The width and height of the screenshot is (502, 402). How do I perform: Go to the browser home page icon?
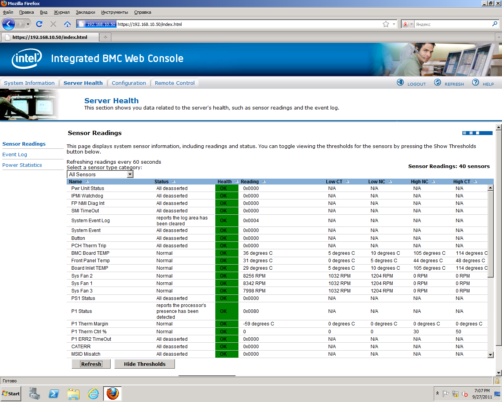67,24
